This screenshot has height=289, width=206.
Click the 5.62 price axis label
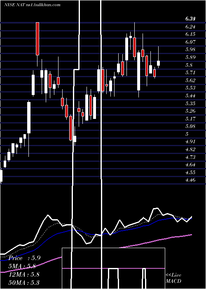click(x=190, y=81)
